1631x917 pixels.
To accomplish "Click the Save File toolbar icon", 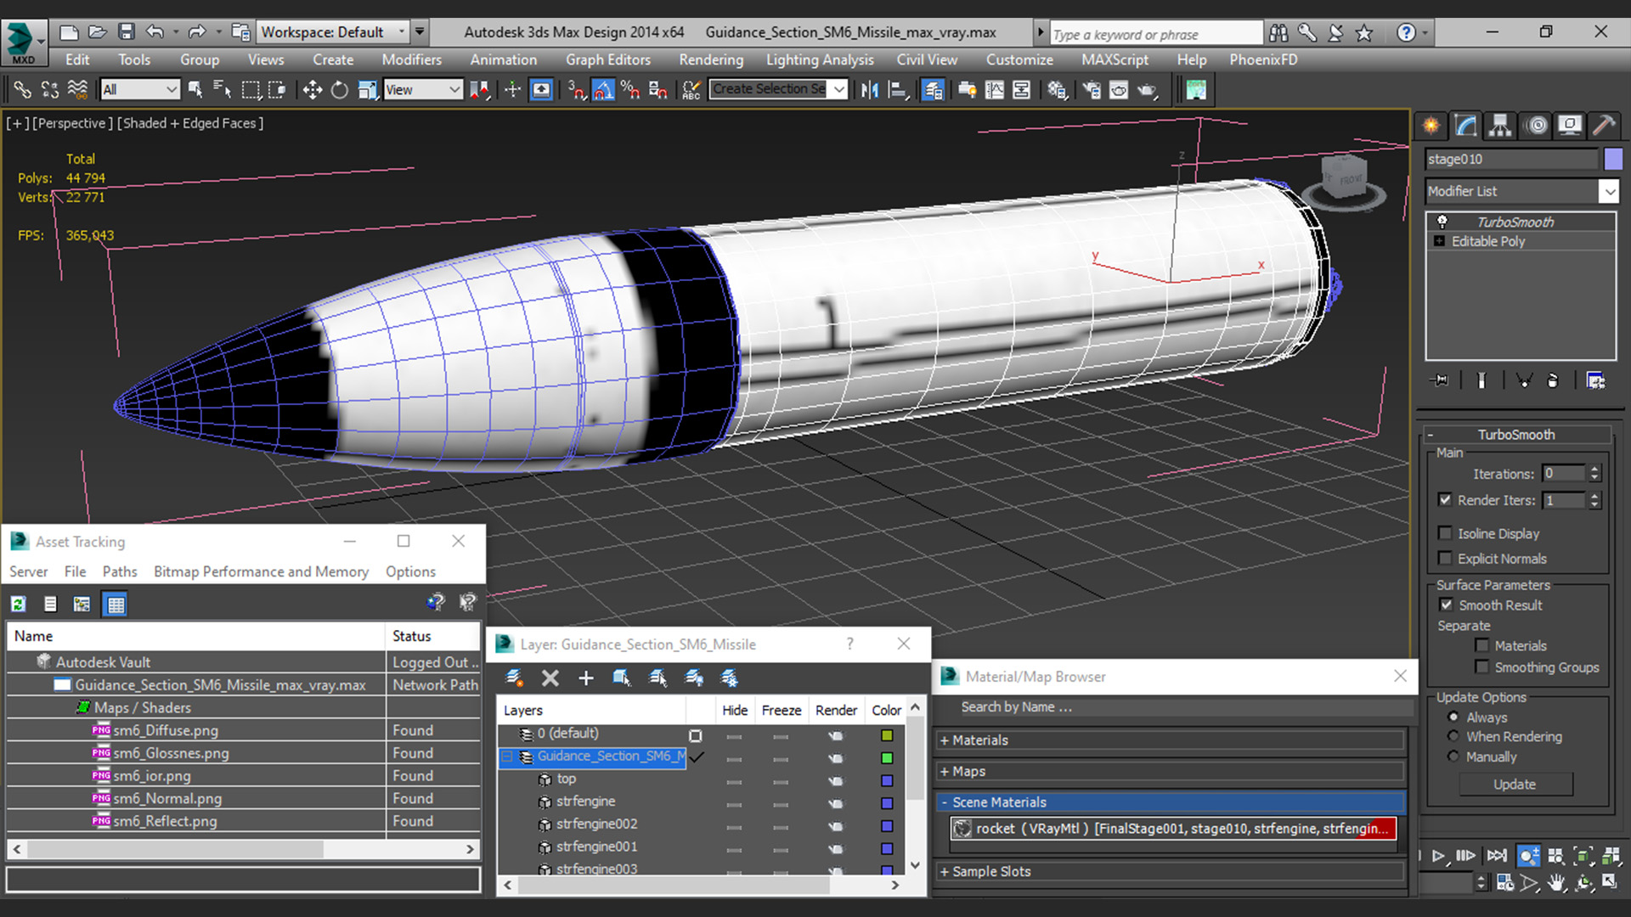I will point(126,32).
